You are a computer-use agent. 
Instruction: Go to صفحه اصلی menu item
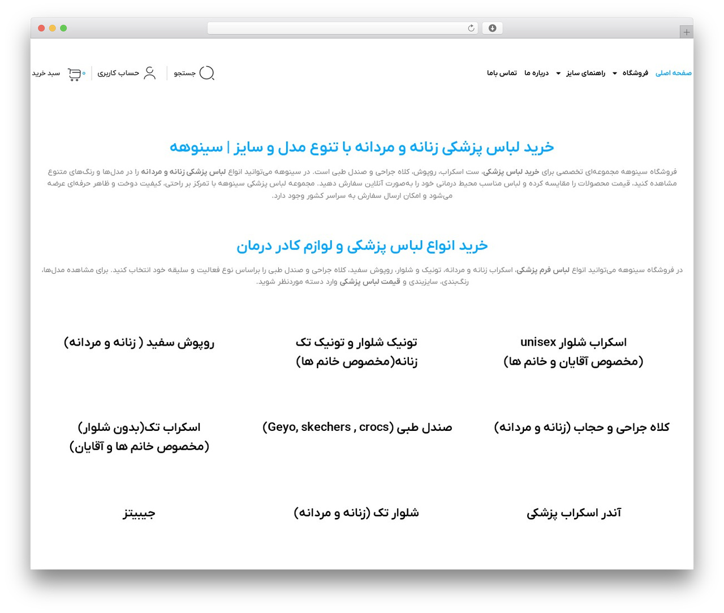coord(674,73)
